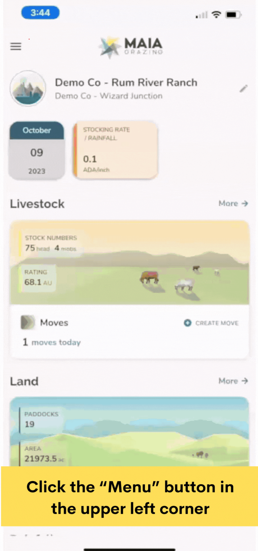Image resolution: width=258 pixels, height=551 pixels.
Task: Open the hamburger Menu in upper left
Action: (x=15, y=46)
